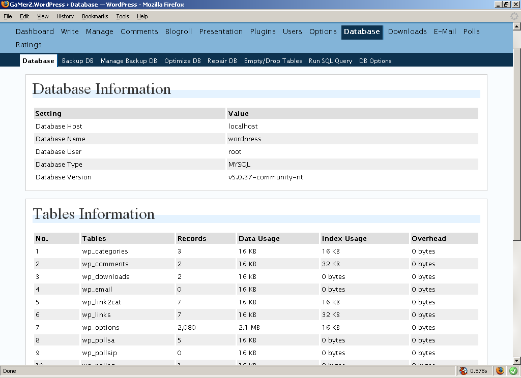The image size is (521, 378).
Task: Select the Database sub-menu tab
Action: coord(39,61)
